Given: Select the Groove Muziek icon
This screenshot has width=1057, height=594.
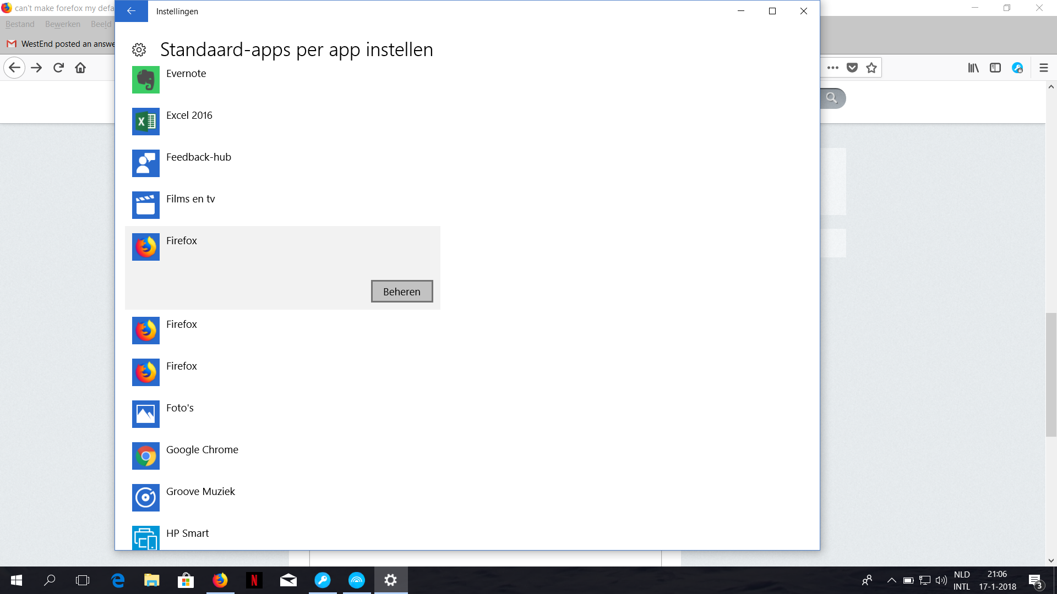Looking at the screenshot, I should (x=145, y=498).
